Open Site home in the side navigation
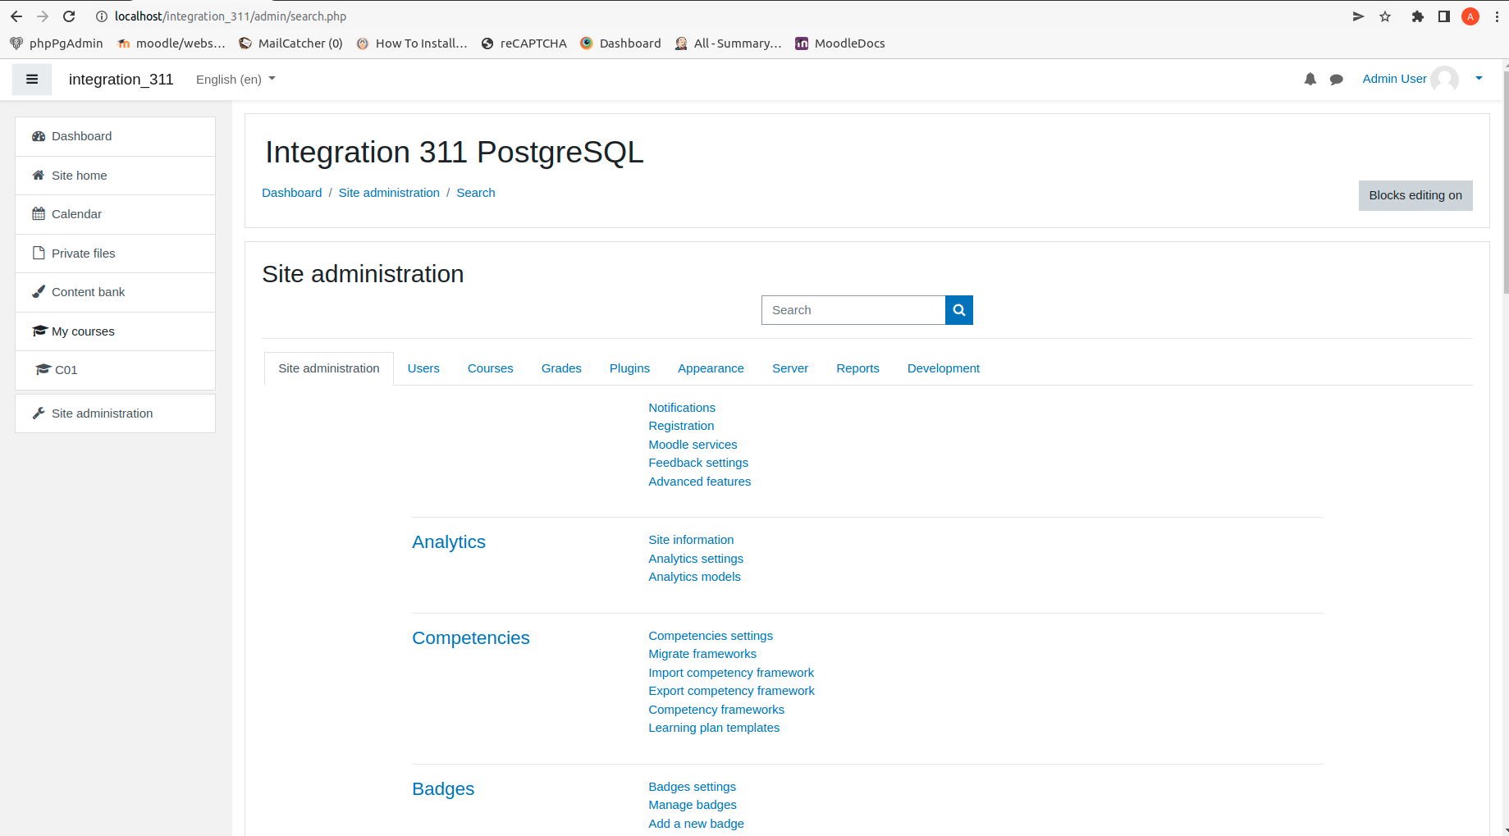Screen dimensions: 1509x836 [x=116, y=176]
